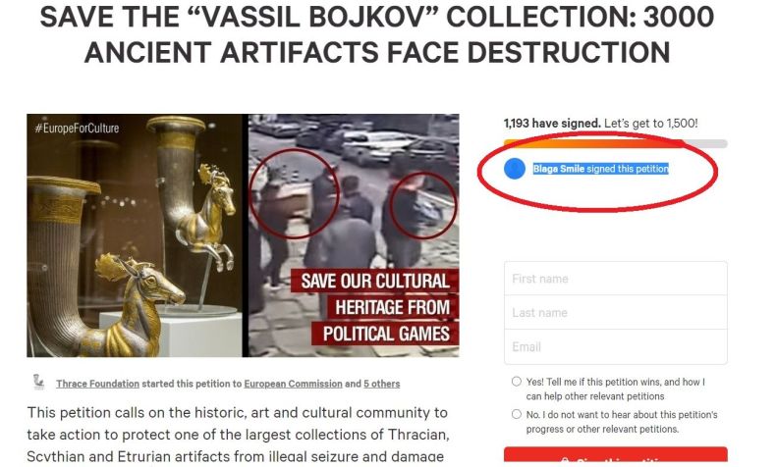Open the Thrace Foundation link
The image size is (776, 467).
[97, 384]
